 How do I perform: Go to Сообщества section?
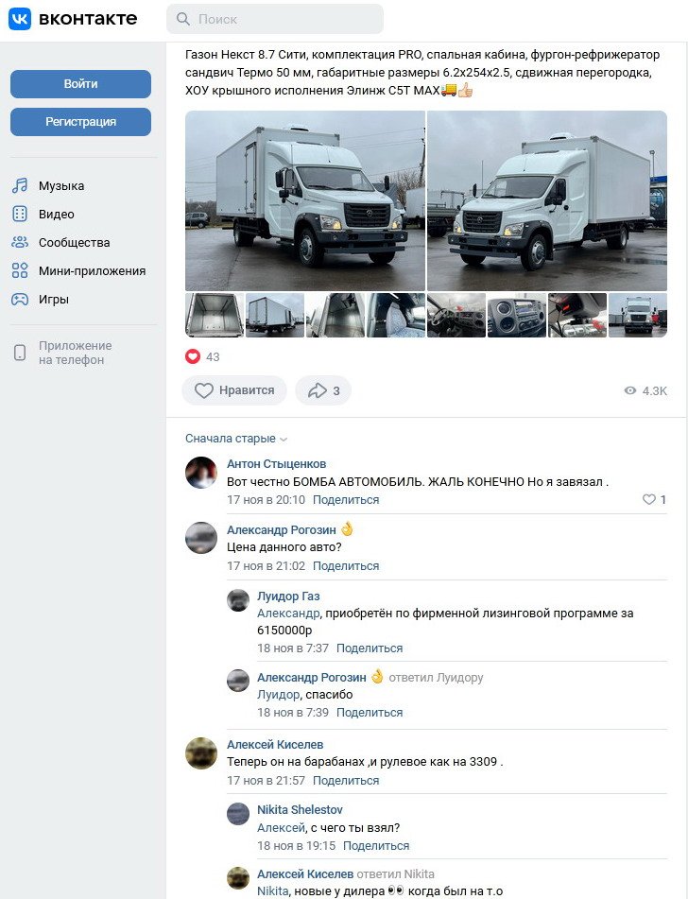(74, 243)
